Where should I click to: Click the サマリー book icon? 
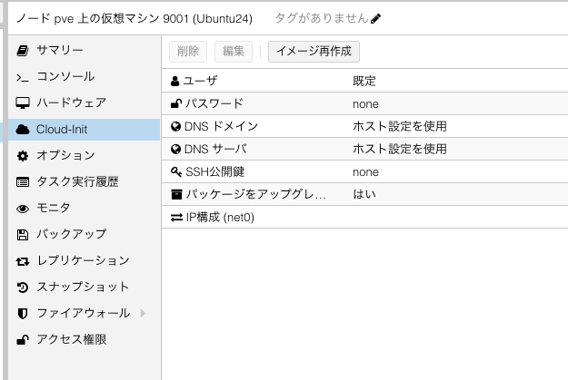[23, 51]
